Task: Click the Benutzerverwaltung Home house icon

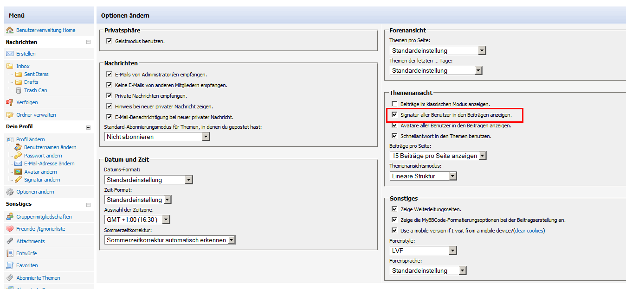Action: pyautogui.click(x=10, y=30)
